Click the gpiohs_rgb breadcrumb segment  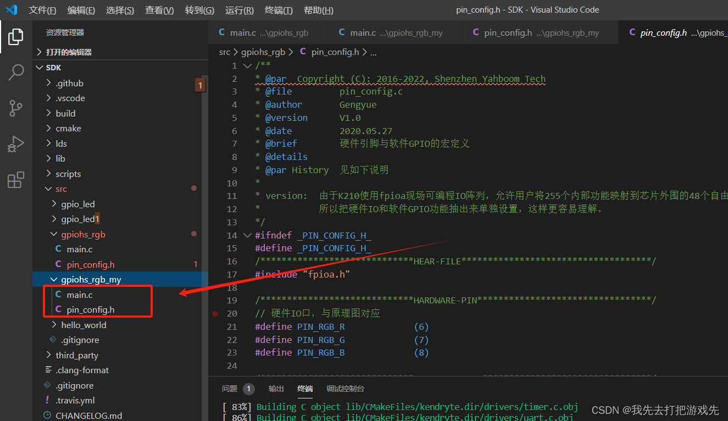pos(263,52)
